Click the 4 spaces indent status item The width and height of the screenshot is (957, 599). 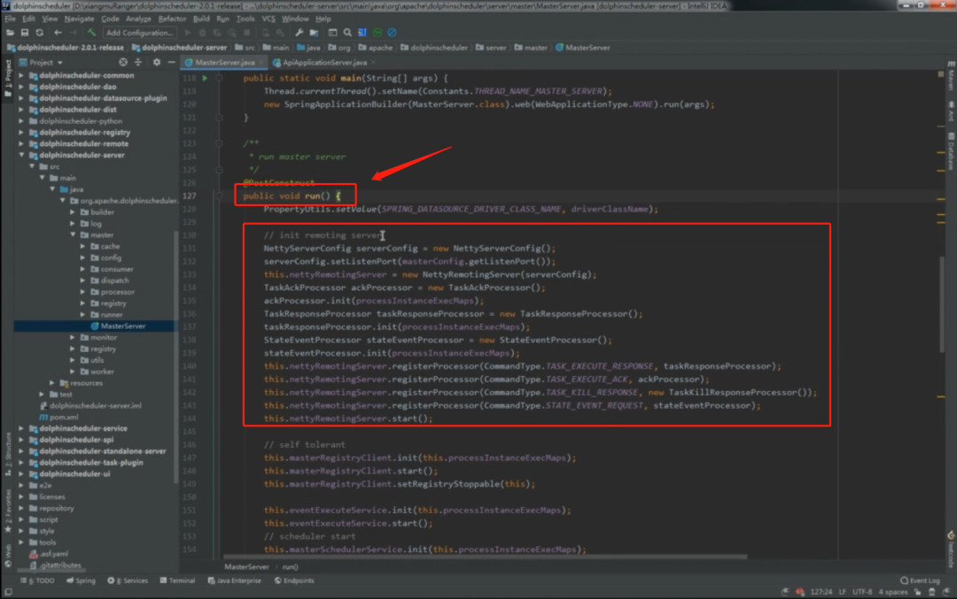point(893,592)
